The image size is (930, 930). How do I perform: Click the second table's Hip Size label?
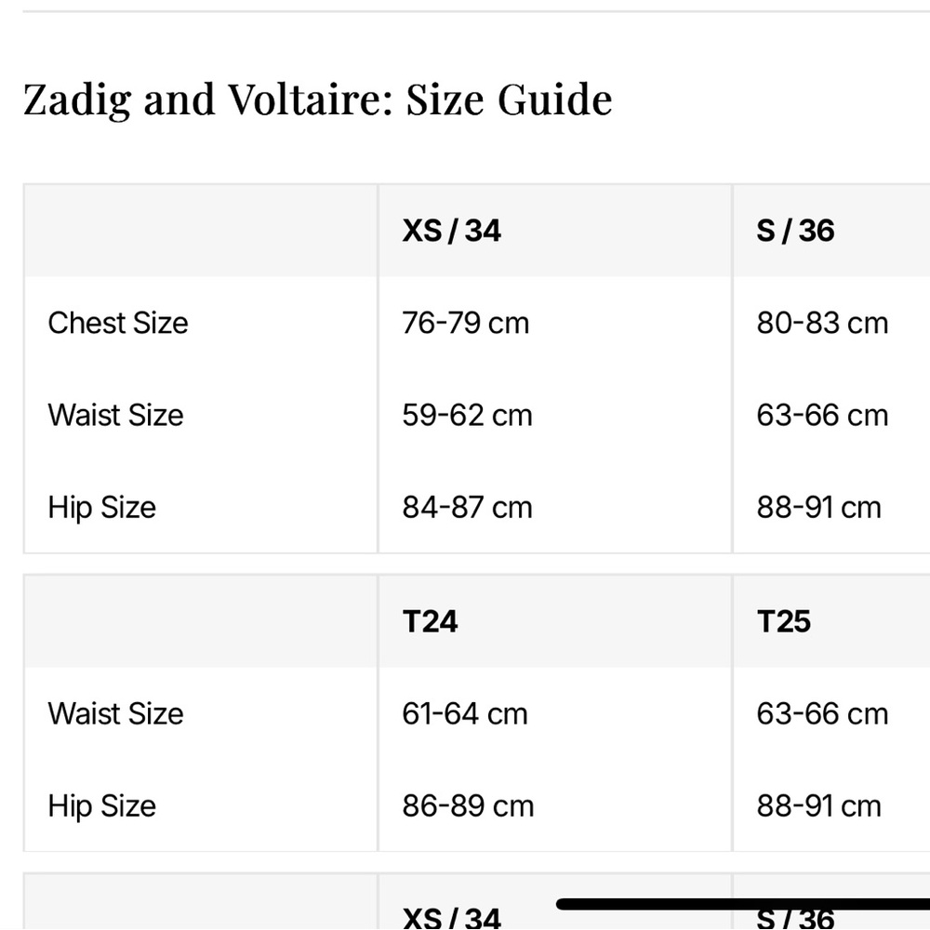102,806
